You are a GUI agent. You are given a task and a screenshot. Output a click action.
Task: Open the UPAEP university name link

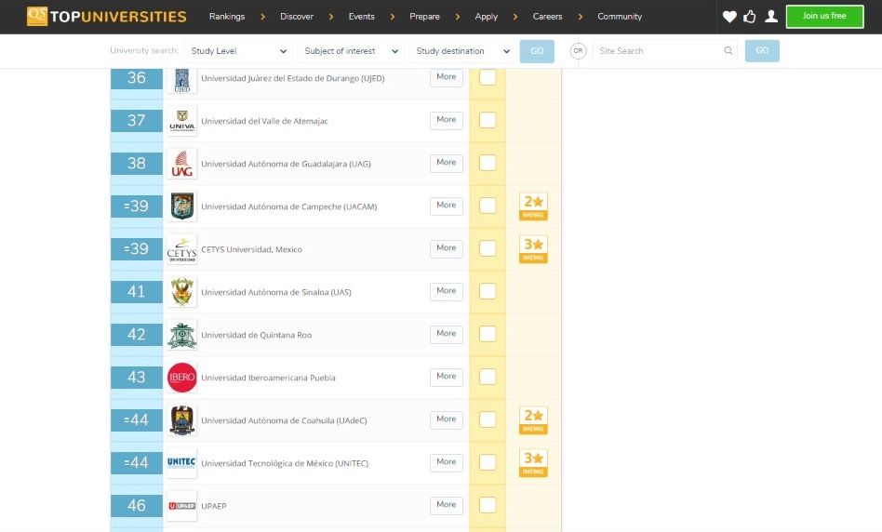[x=214, y=506]
